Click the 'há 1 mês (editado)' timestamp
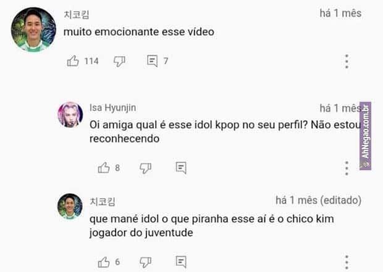The width and height of the screenshot is (383, 272). click(318, 200)
